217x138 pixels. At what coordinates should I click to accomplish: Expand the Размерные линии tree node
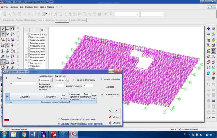point(26,57)
